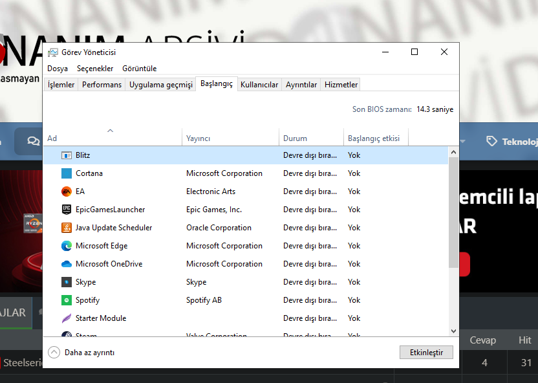Click the Spotify AB publisher cell
The image size is (538, 383).
(x=204, y=300)
